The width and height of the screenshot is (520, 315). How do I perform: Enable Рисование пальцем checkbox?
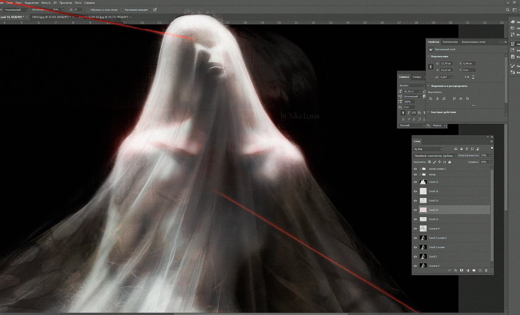[x=122, y=10]
